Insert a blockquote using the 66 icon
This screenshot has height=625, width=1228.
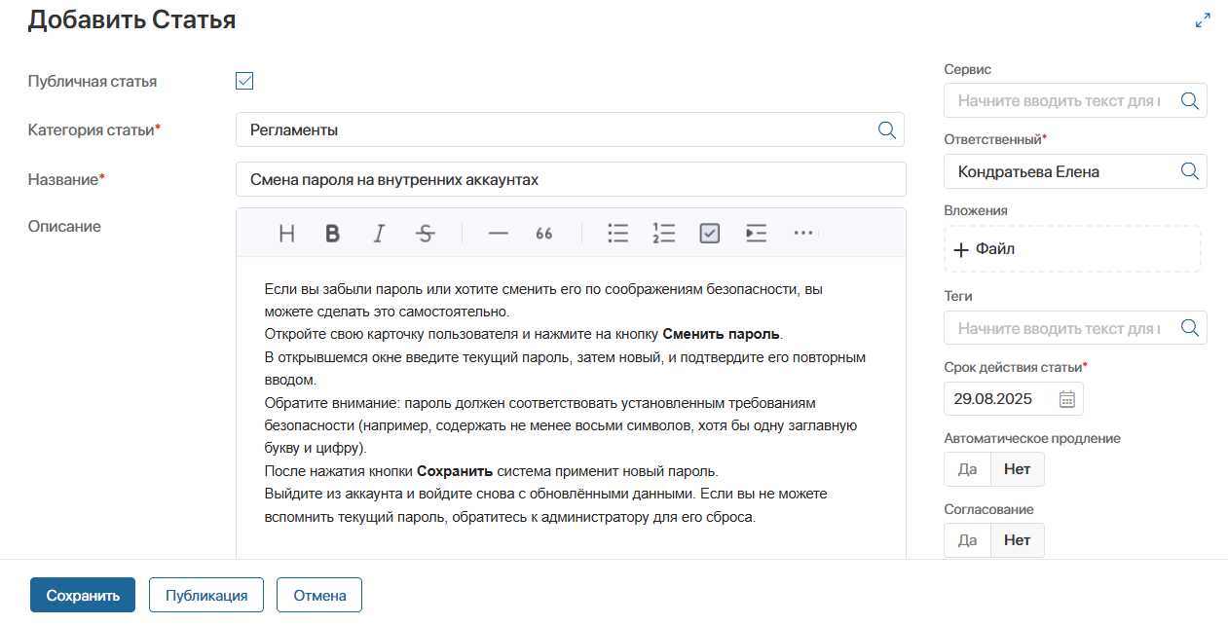543,233
